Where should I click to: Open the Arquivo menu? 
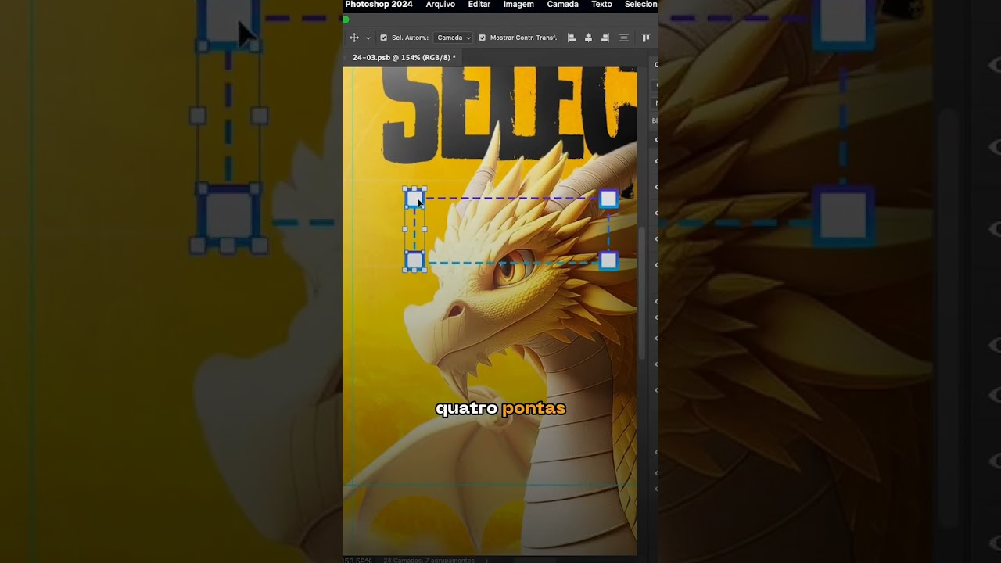coord(440,5)
